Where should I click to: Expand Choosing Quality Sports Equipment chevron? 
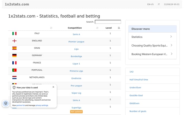pos(171,45)
